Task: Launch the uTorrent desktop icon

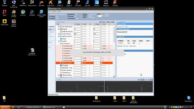Action: click(x=23, y=13)
